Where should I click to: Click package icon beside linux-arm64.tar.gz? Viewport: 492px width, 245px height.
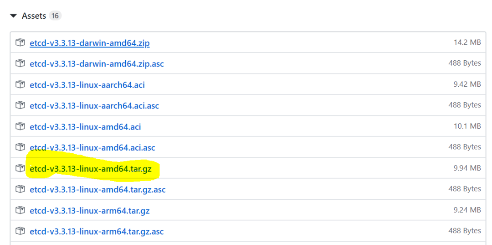20,210
